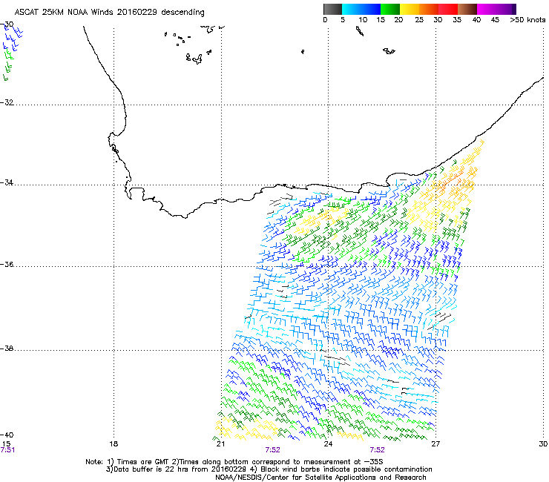
Task: Click the "7:51" purple time label
Action: (7, 450)
